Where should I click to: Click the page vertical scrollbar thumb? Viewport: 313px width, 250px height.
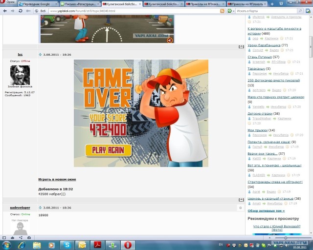pos(311,47)
